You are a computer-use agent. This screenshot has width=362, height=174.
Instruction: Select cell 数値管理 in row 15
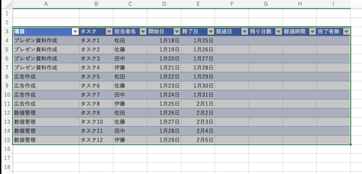click(x=46, y=140)
